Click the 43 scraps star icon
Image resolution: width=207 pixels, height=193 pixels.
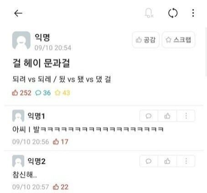57,93
